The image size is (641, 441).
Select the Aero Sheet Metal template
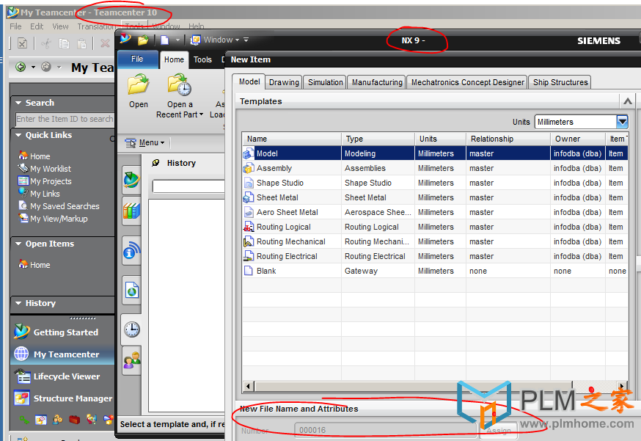click(435, 212)
